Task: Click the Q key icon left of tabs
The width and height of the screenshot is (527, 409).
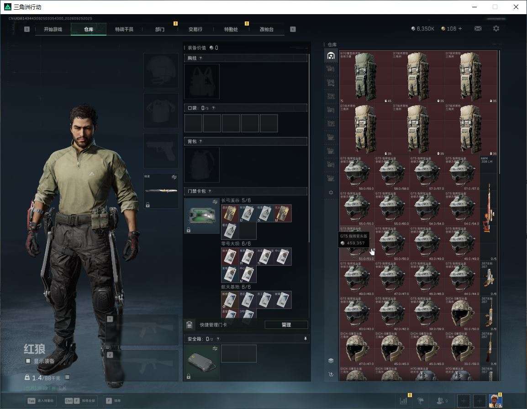Action: click(27, 29)
